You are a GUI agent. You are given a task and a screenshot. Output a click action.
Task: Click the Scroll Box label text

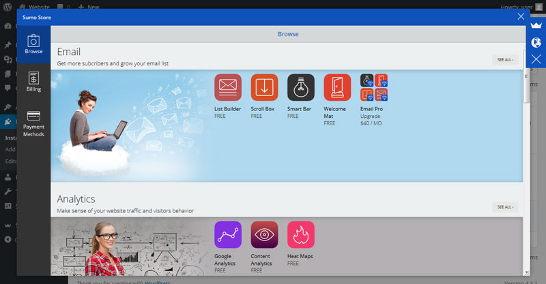[263, 109]
